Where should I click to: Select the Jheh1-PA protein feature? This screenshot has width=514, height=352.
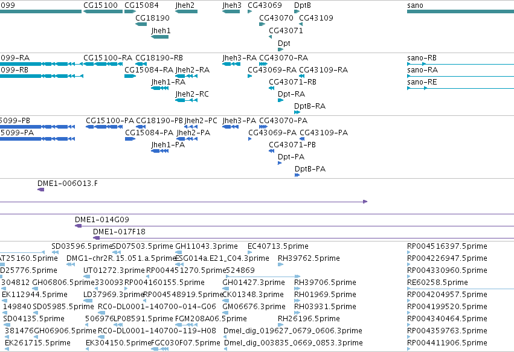click(159, 151)
